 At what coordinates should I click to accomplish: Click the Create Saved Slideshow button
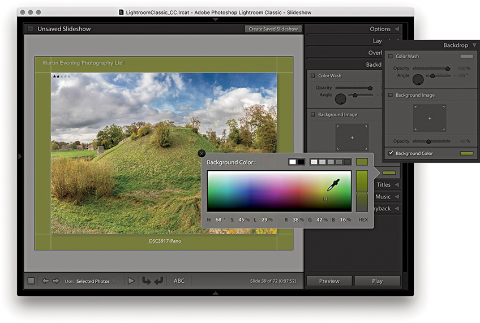coord(273,29)
